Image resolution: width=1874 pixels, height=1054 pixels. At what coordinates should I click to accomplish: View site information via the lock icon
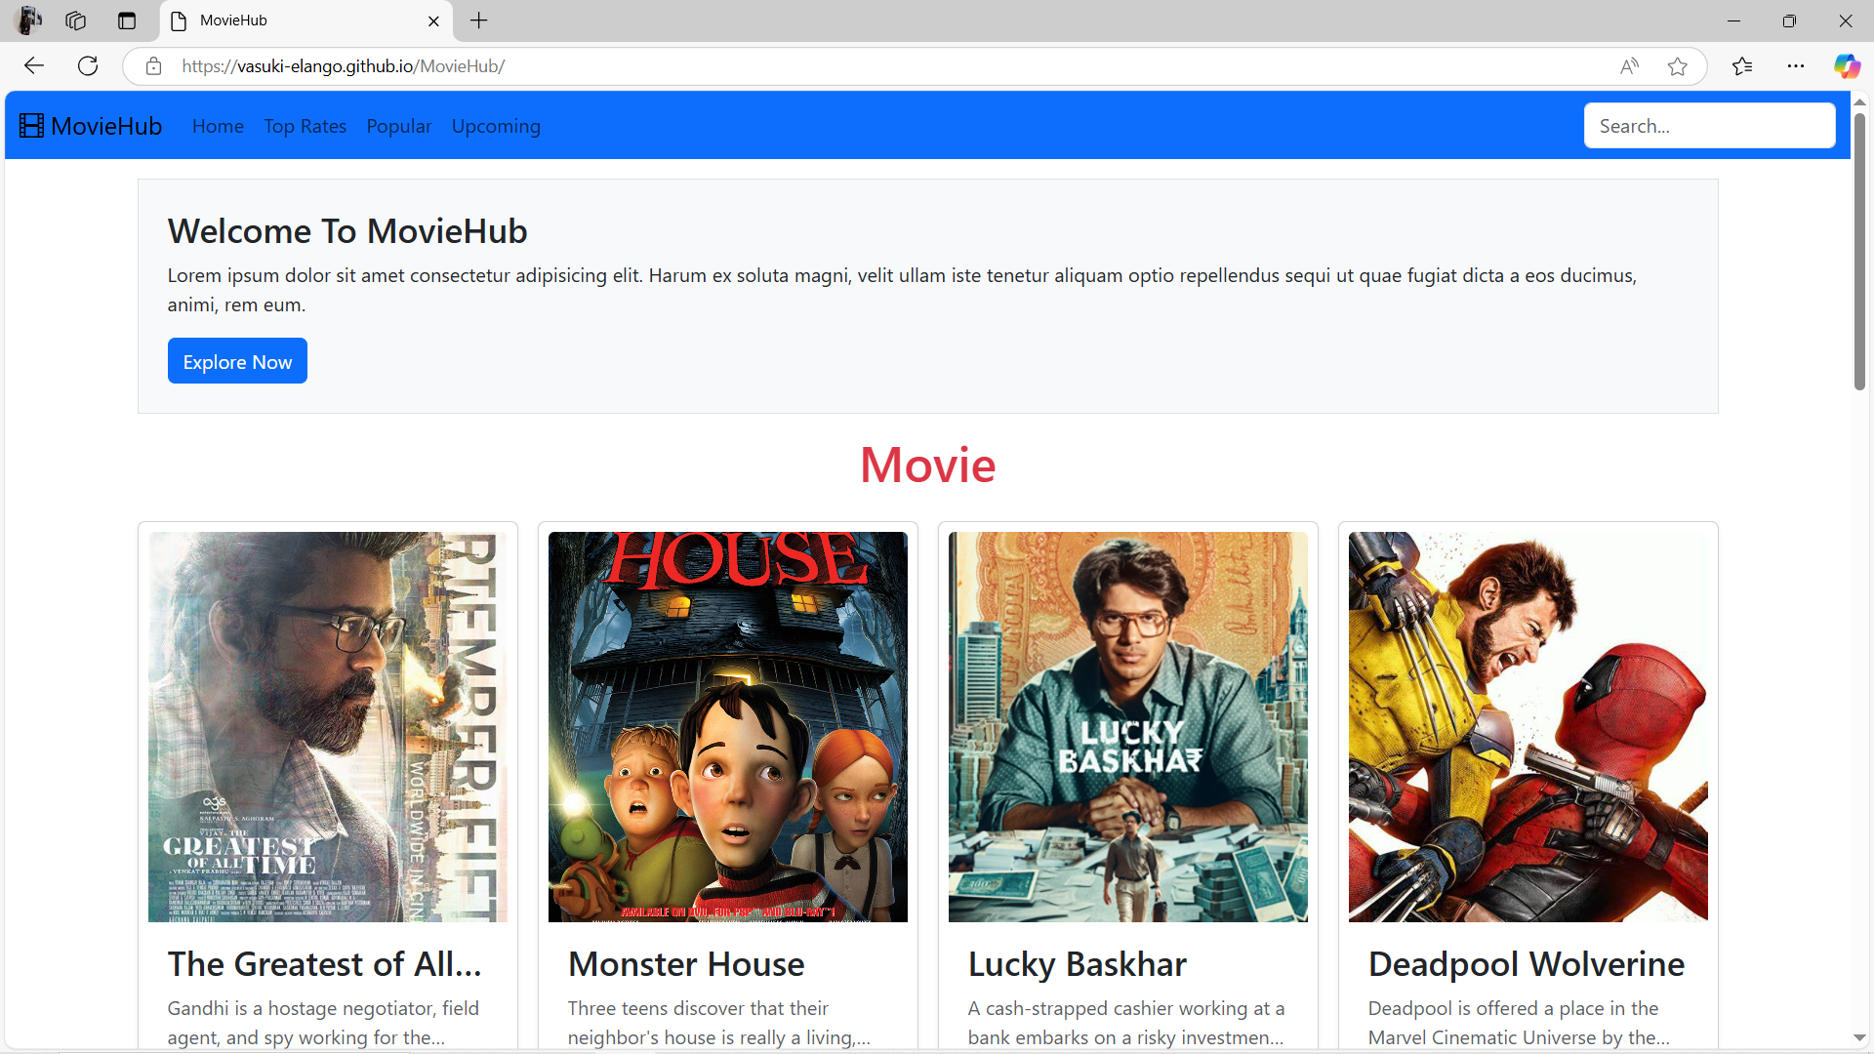[153, 66]
